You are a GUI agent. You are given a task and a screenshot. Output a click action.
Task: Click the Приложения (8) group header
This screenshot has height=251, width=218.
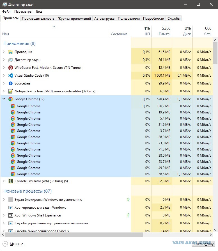click(x=20, y=44)
